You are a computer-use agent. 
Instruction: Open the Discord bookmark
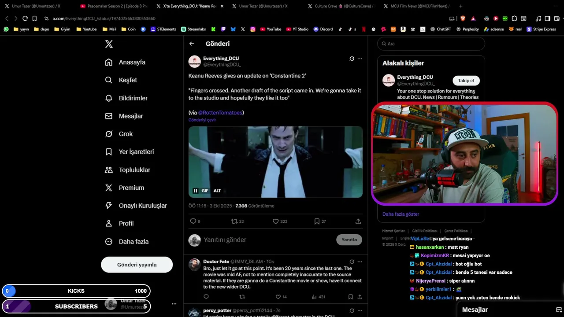point(323,29)
